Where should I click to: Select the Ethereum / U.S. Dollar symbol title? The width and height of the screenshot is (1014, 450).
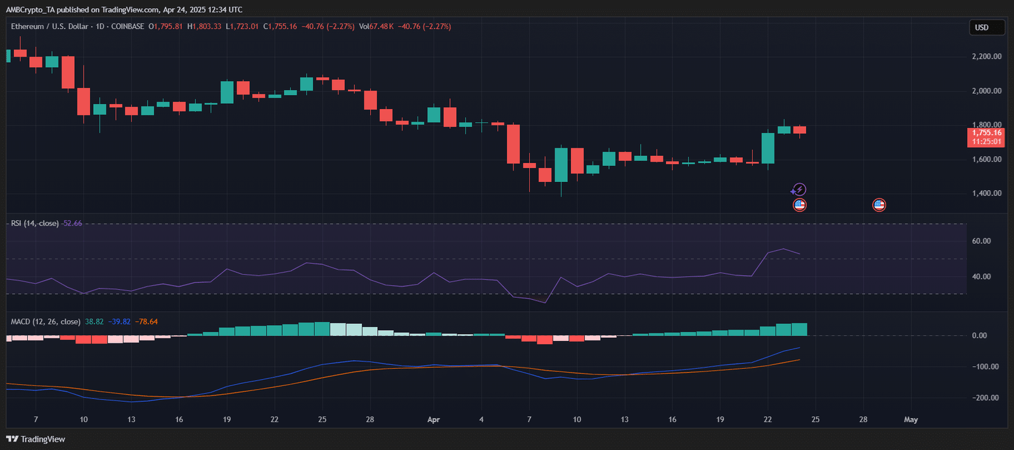(x=49, y=27)
